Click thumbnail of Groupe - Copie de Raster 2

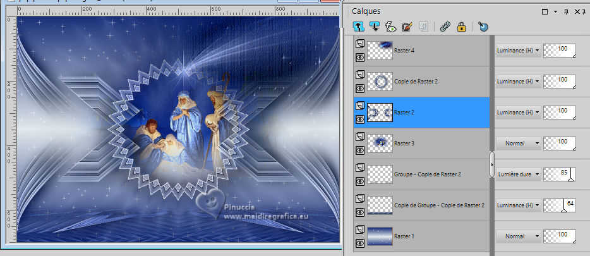[380, 174]
